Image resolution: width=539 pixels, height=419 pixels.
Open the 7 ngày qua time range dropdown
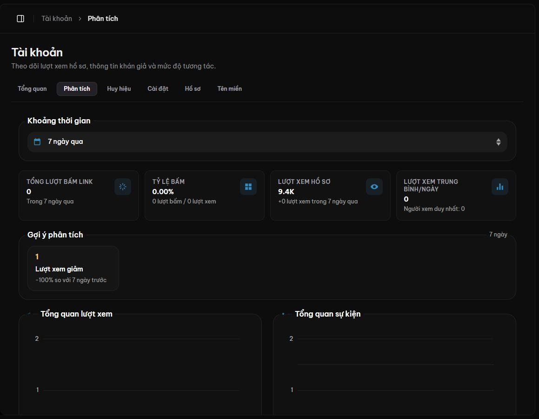point(267,142)
